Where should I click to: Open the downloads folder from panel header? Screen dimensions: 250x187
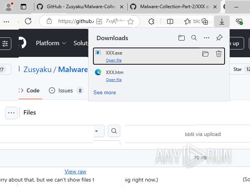[181, 38]
